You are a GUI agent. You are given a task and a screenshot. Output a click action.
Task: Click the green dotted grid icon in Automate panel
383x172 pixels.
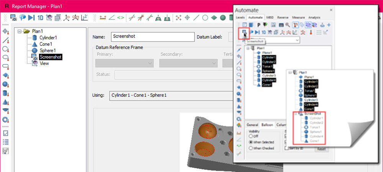319,32
